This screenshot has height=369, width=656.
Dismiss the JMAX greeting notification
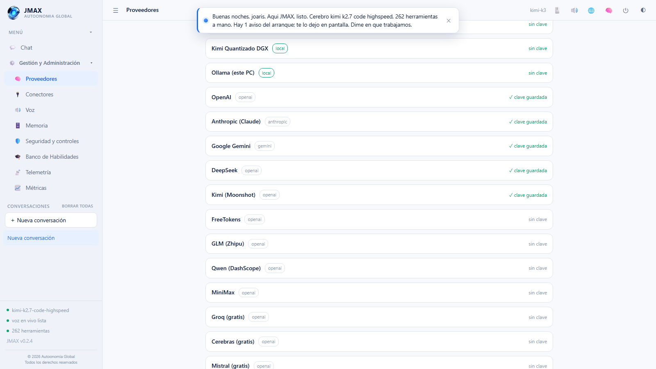(x=449, y=20)
